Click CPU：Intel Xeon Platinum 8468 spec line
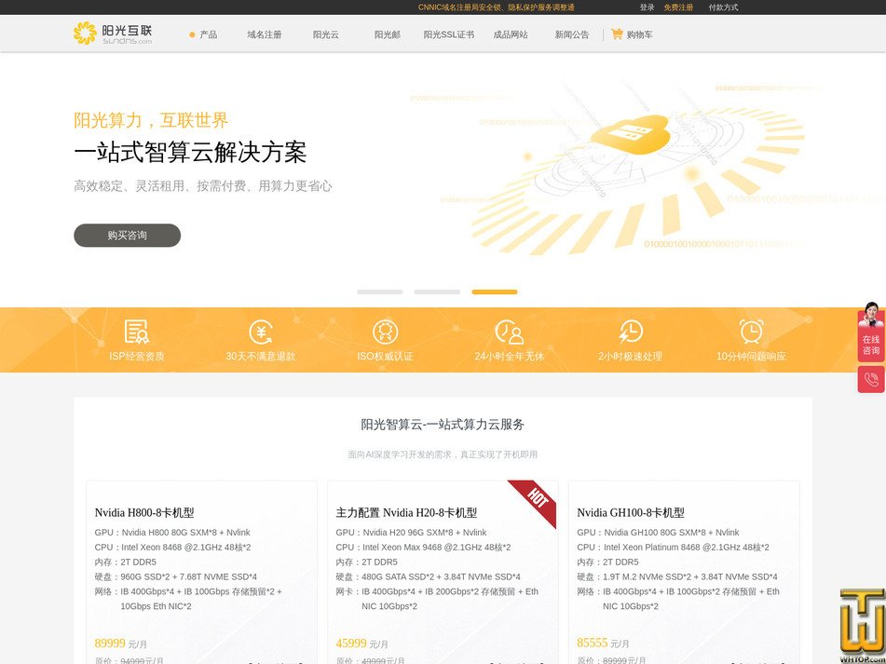 click(673, 547)
